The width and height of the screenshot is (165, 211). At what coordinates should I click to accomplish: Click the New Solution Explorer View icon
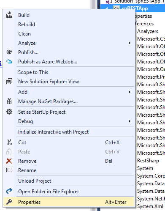[9, 82]
